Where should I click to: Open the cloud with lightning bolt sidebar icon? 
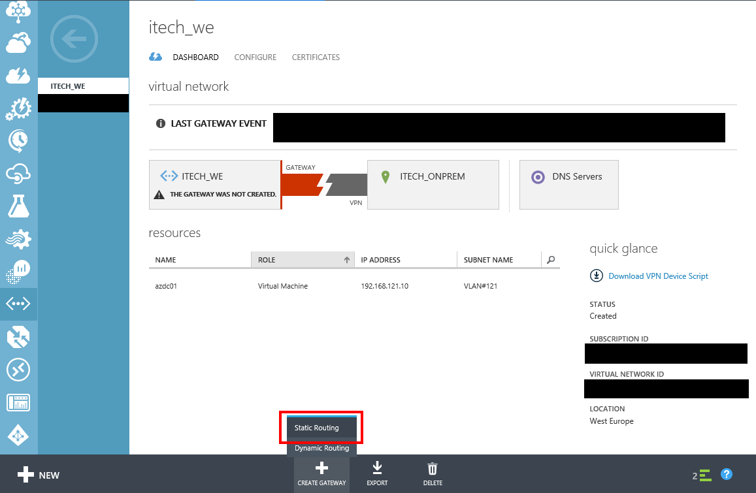tap(18, 75)
